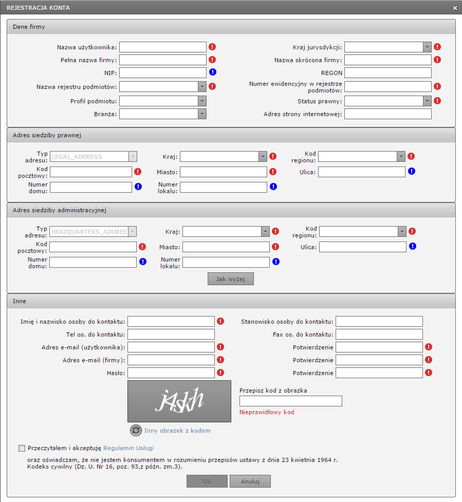Click red error icon beside Nazwa rejestru podmiotów
The height and width of the screenshot is (502, 462).
coord(212,86)
